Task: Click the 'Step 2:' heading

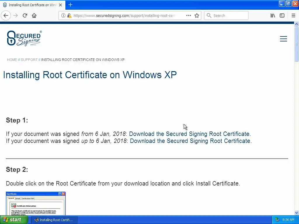Action: point(17,169)
